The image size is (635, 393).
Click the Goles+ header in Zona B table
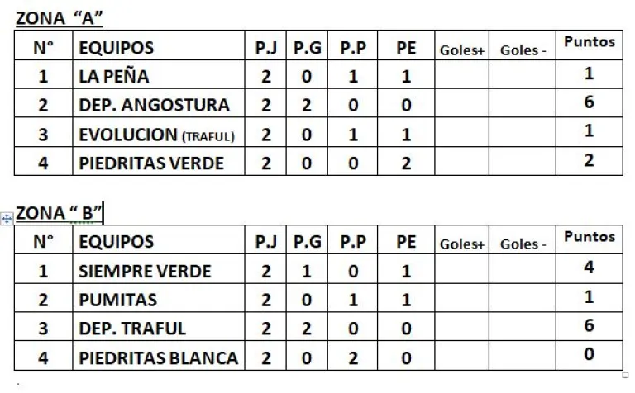pos(461,244)
